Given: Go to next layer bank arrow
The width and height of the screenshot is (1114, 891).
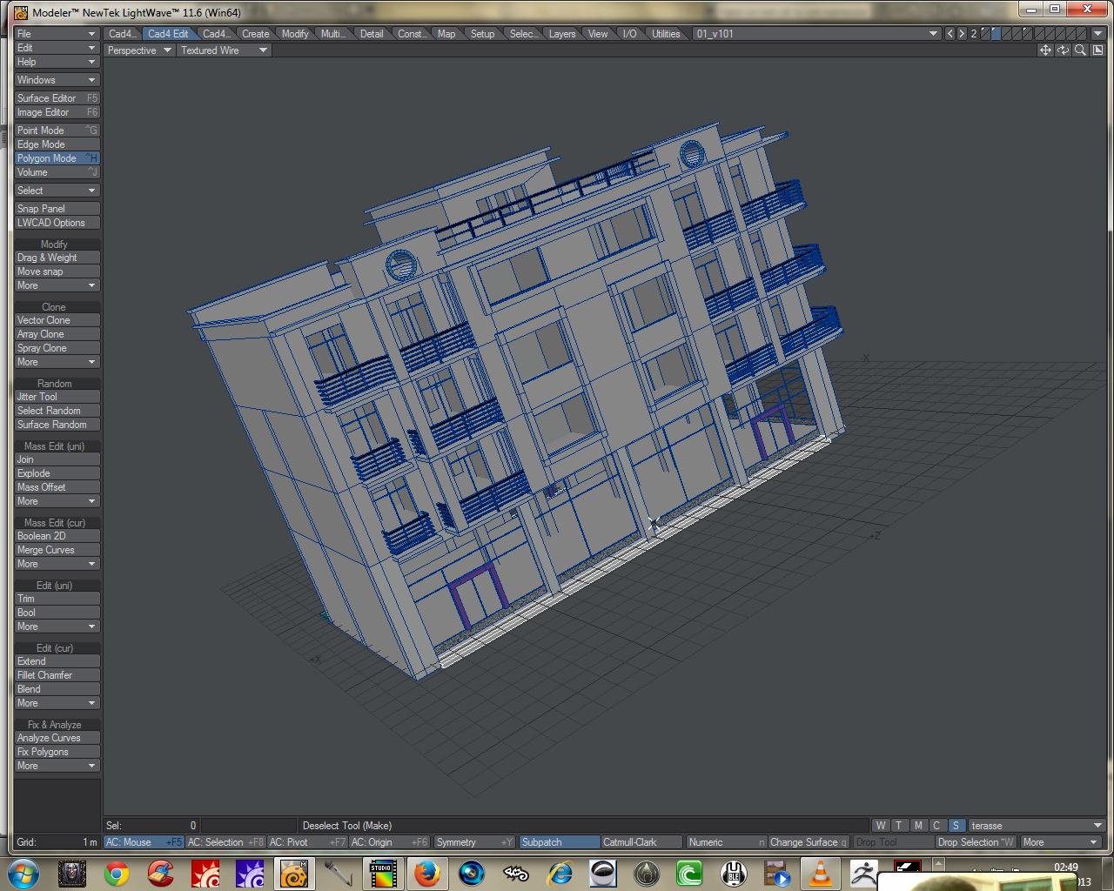Looking at the screenshot, I should (962, 34).
